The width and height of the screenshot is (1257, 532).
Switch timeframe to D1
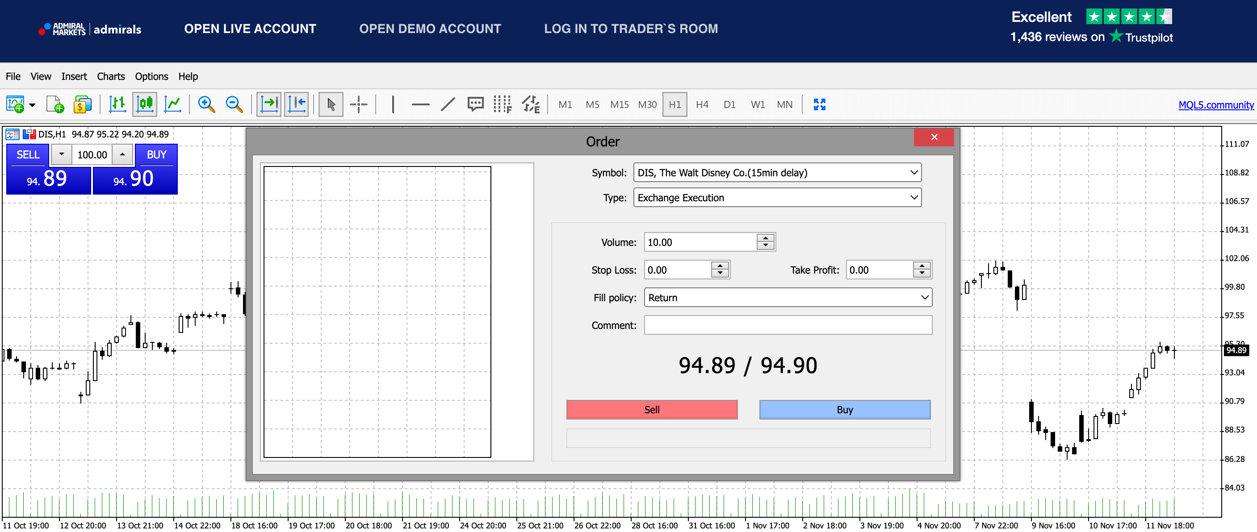click(729, 104)
